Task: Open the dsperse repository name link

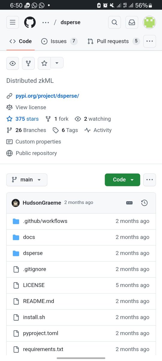Action: 70,22
